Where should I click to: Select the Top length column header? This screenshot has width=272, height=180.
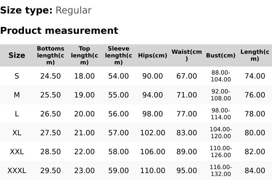[x=84, y=55]
